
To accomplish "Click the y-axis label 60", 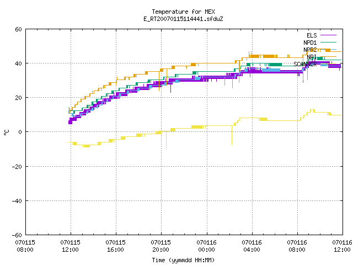I will click(x=18, y=29).
